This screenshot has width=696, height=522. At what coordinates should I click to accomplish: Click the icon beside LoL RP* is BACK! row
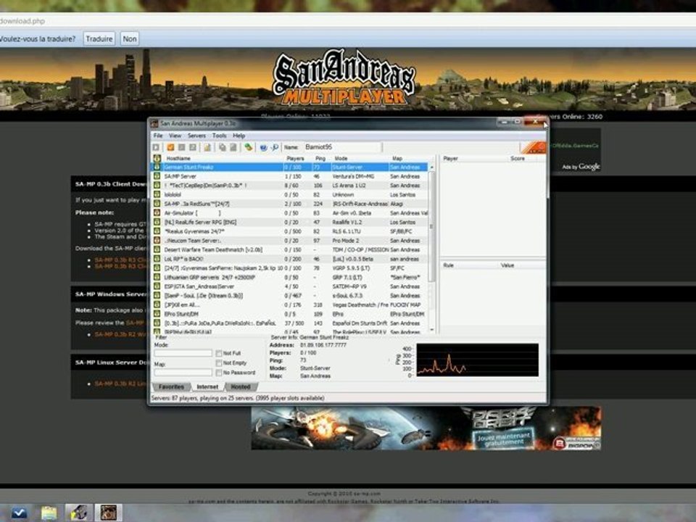(157, 259)
